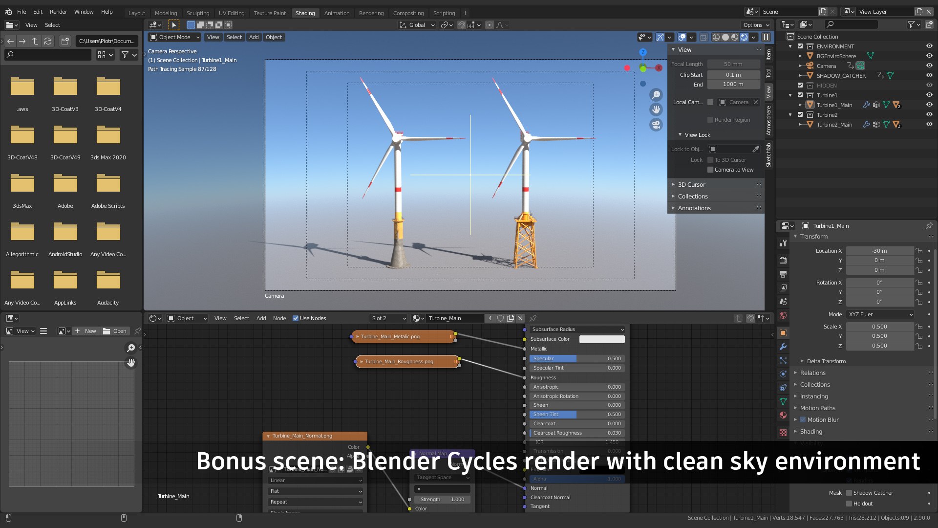
Task: Click the create new folder icon
Action: click(65, 41)
